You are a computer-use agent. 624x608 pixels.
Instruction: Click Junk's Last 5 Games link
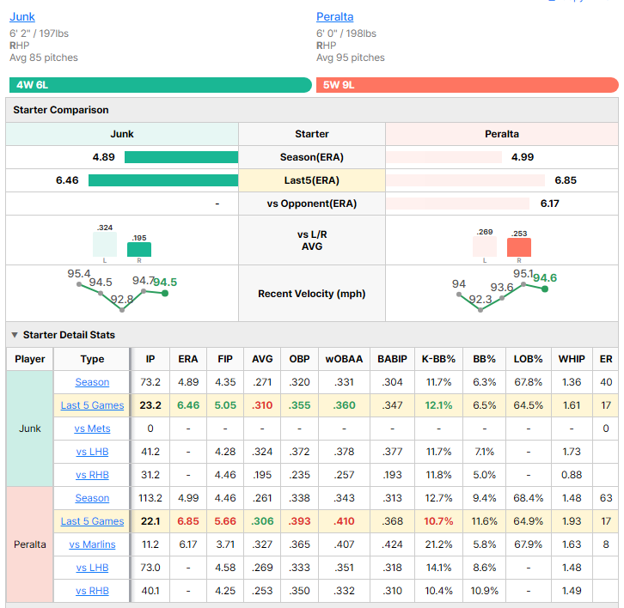pyautogui.click(x=92, y=405)
